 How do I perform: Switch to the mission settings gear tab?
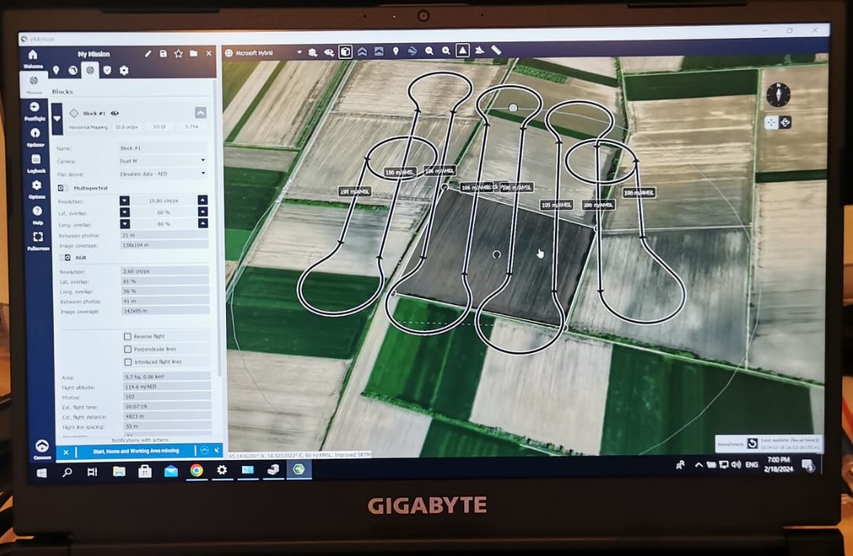point(124,70)
